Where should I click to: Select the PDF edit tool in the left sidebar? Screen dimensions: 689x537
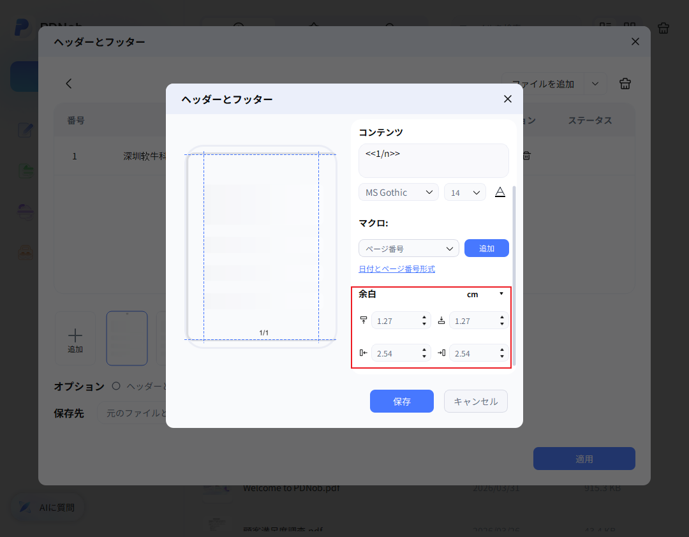(x=26, y=129)
